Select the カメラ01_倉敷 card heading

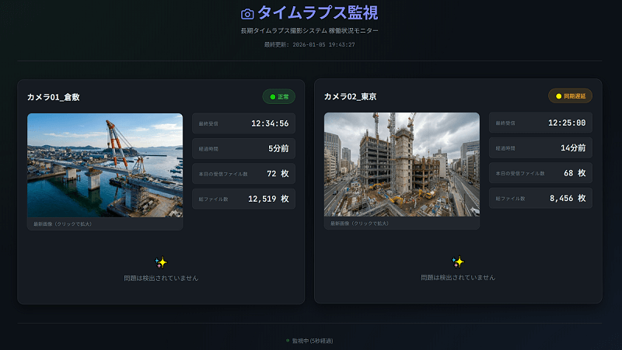pyautogui.click(x=54, y=97)
